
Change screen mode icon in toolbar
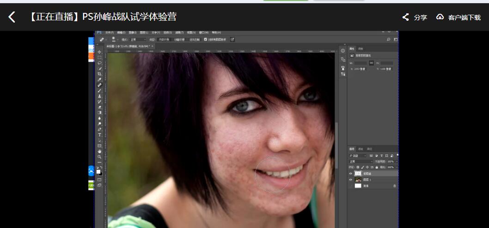99,186
